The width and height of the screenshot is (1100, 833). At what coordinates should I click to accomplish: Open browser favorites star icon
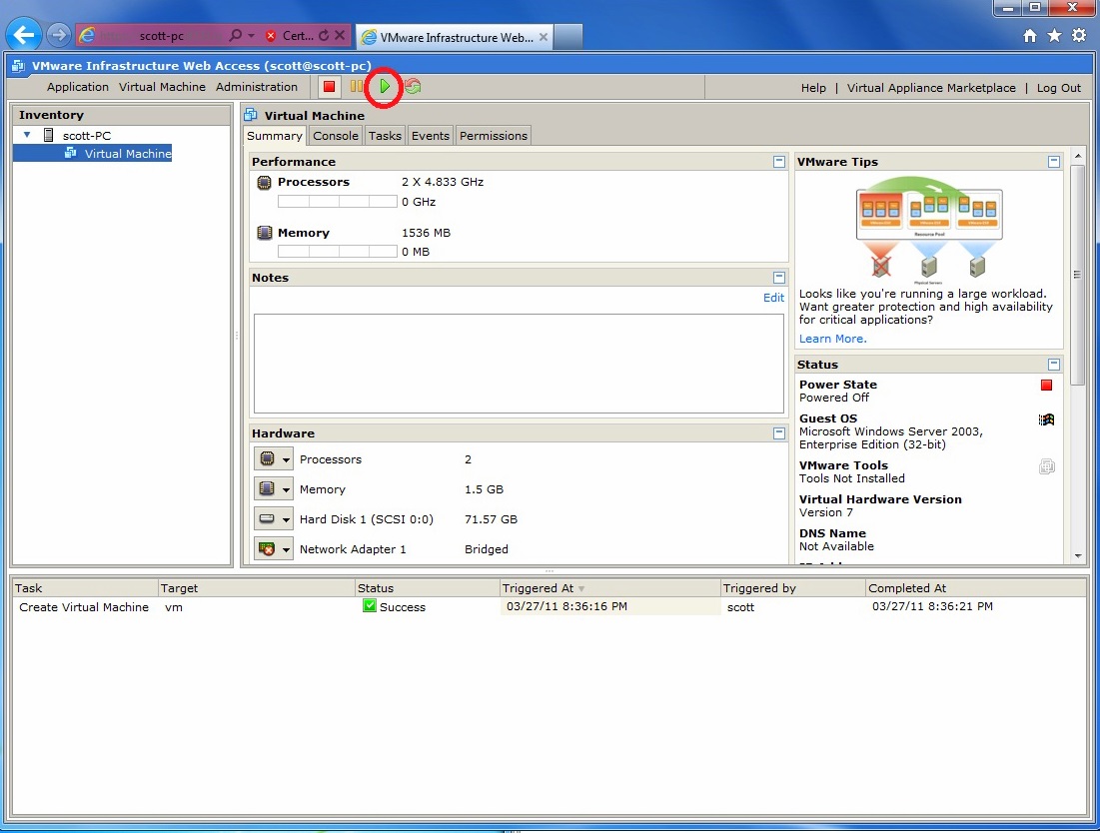point(1054,36)
